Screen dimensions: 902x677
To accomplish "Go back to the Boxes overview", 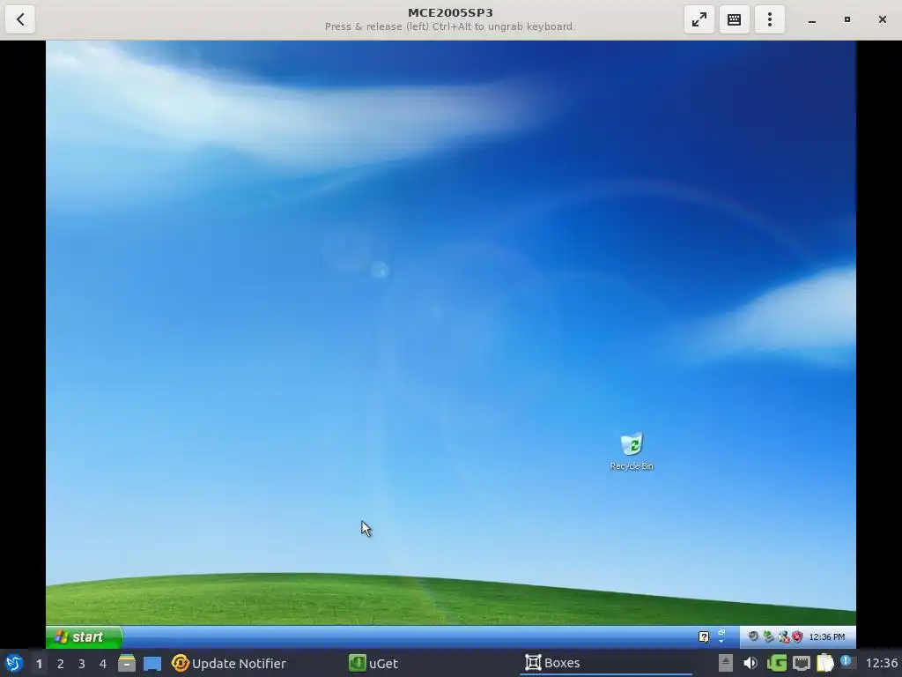I will click(20, 19).
